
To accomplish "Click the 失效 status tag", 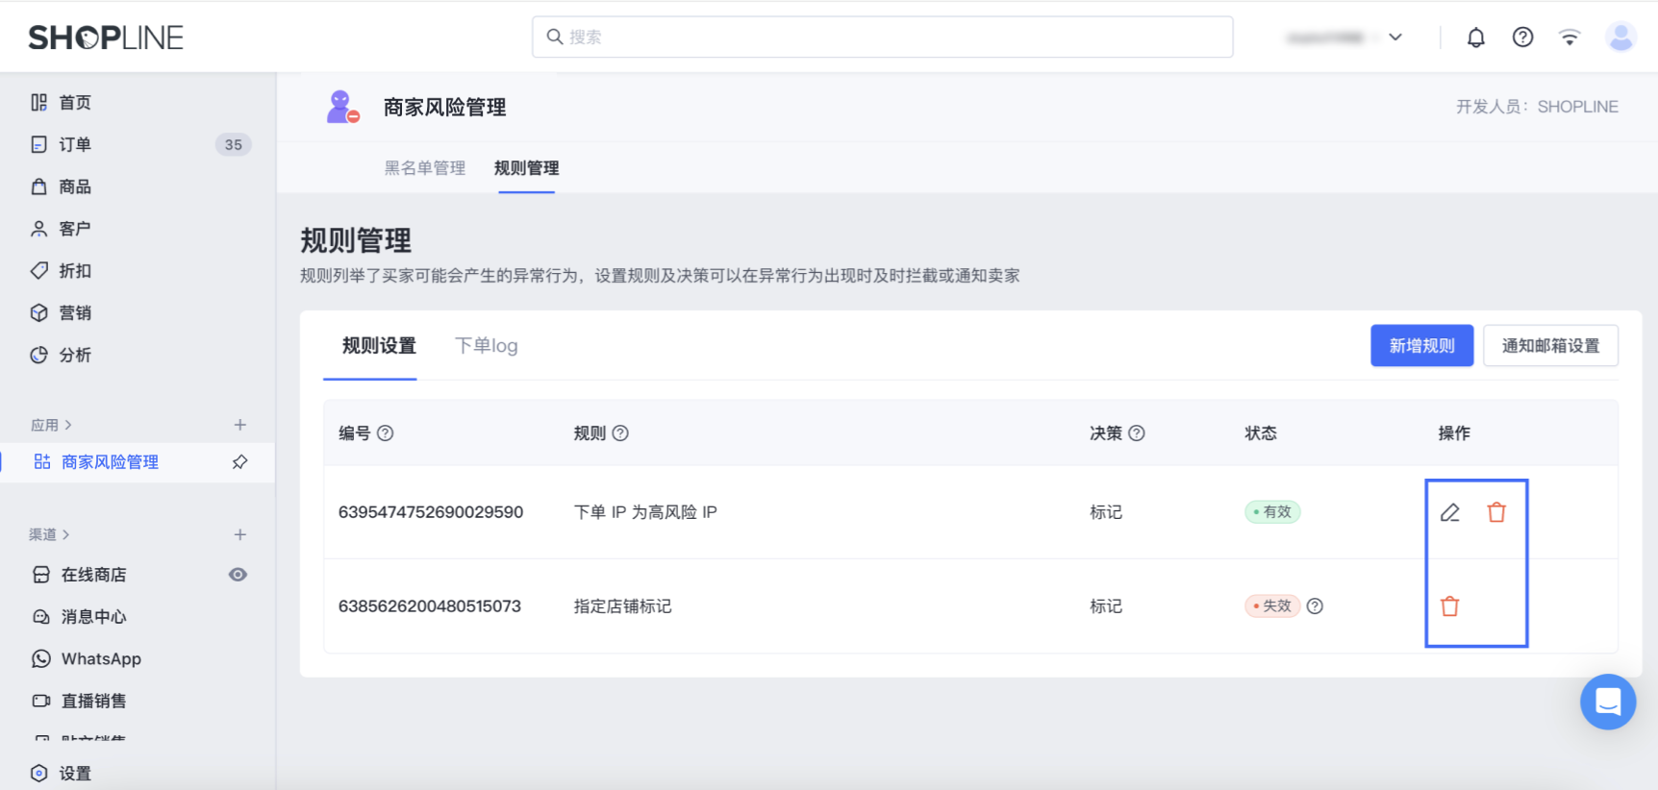I will coord(1272,606).
